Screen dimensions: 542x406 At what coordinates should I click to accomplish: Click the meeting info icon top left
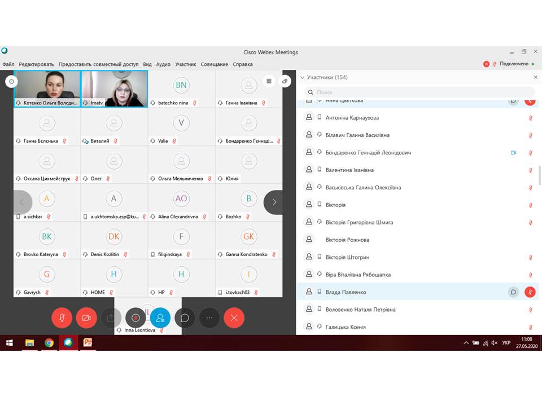(x=11, y=82)
